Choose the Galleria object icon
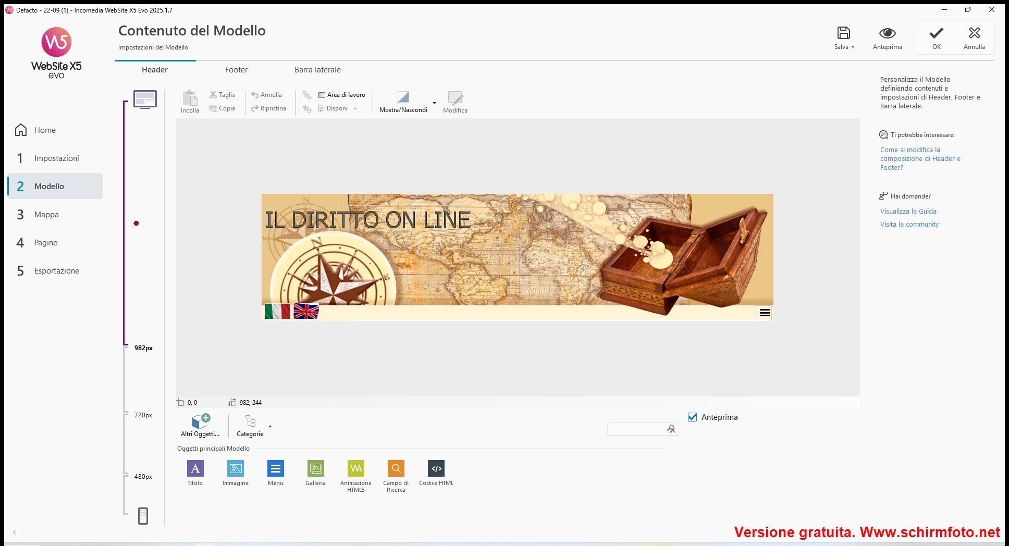The image size is (1009, 546). pyautogui.click(x=315, y=469)
